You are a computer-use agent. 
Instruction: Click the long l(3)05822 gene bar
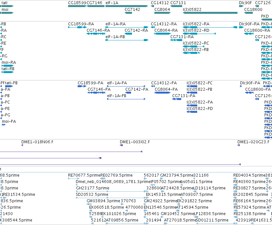click(x=210, y=13)
